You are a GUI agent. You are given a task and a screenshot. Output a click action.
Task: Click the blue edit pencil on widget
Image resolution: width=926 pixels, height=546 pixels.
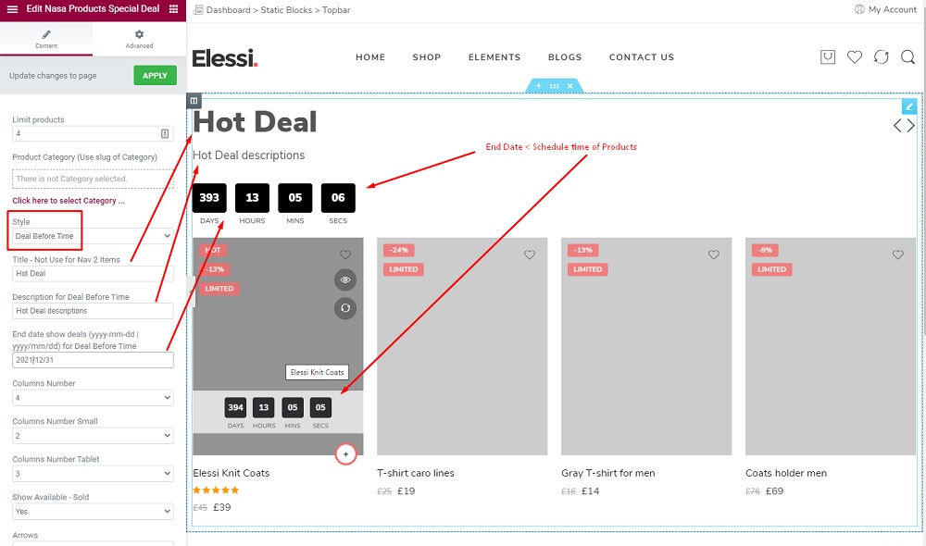coord(909,106)
